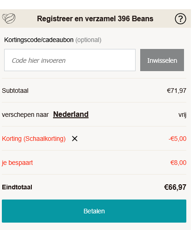Click the 'verschepen naar' label

click(25, 115)
